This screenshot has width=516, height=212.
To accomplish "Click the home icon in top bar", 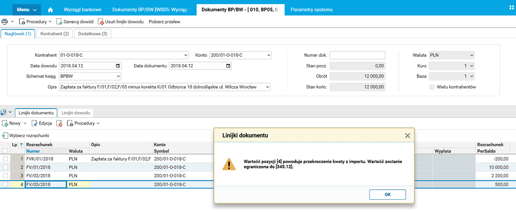I will pos(51,9).
